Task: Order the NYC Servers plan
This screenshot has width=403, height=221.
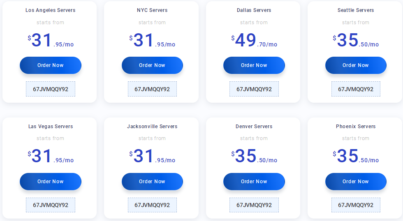Action: (152, 65)
